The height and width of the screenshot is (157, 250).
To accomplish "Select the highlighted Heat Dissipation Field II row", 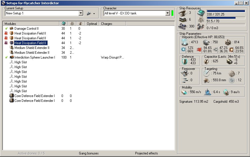I will 30,43.
